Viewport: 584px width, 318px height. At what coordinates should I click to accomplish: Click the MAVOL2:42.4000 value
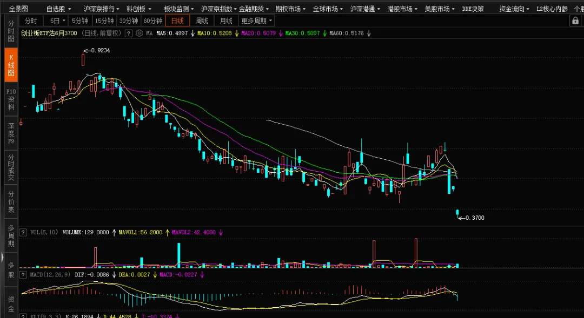click(194, 233)
